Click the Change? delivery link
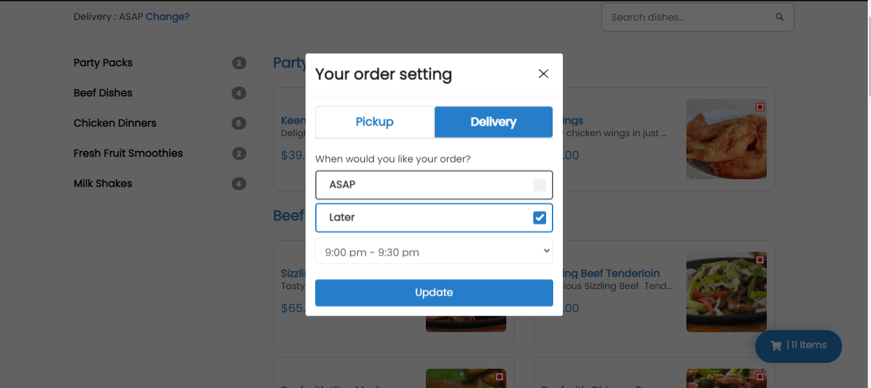871x388 pixels. coord(167,17)
